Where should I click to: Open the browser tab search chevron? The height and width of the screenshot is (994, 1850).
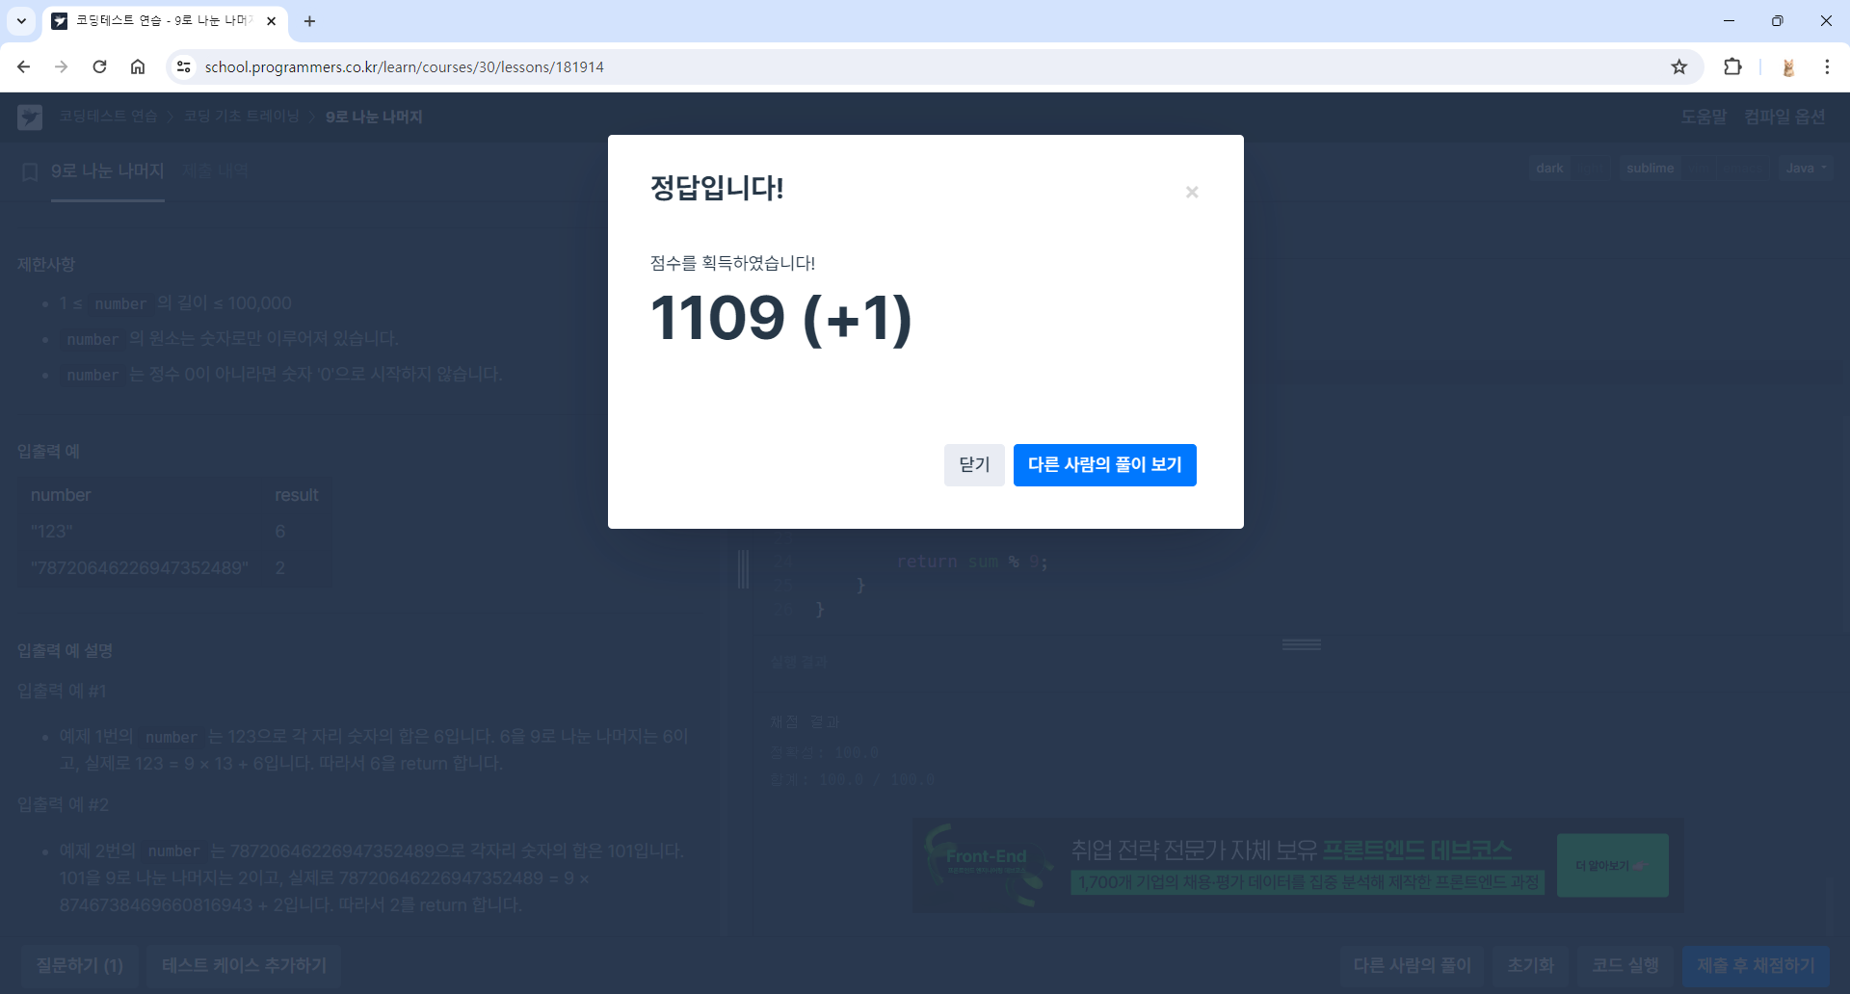[21, 20]
